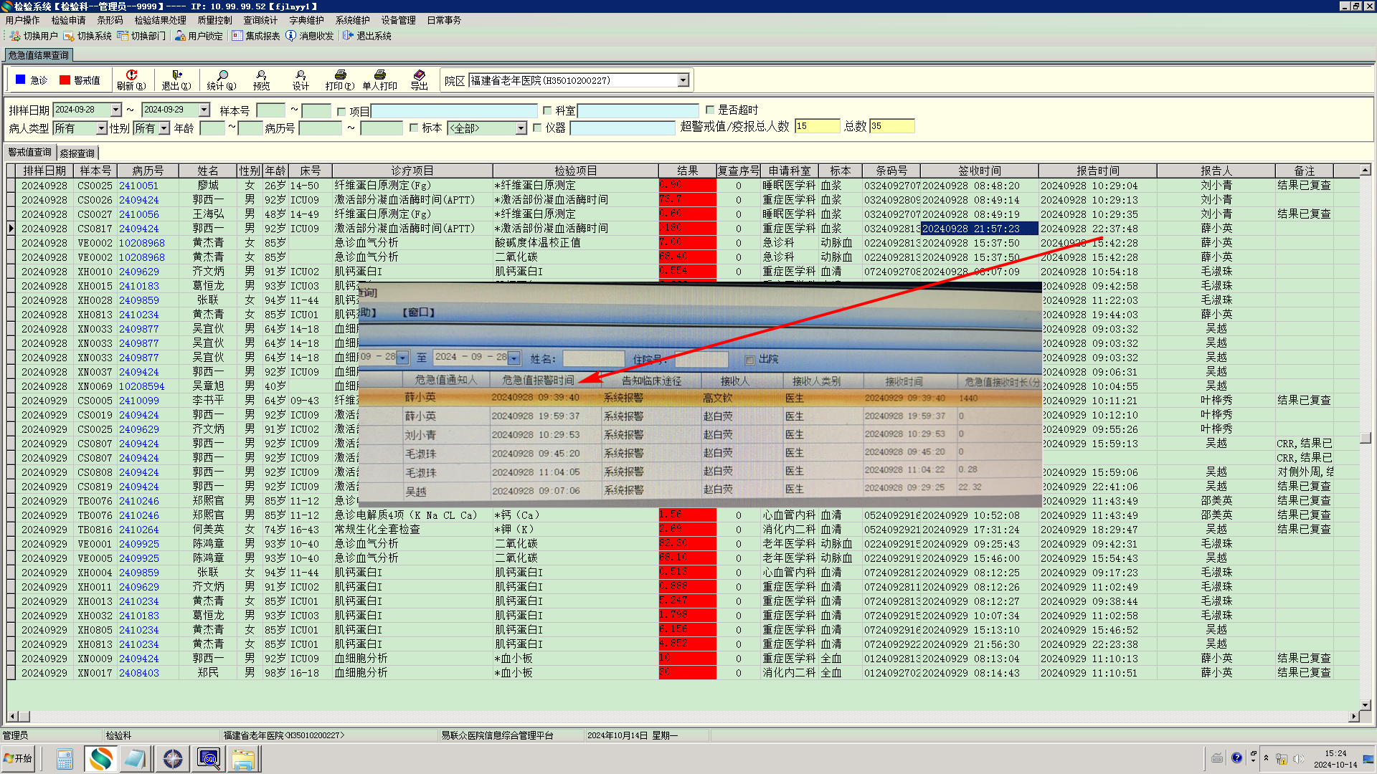This screenshot has height=774, width=1377.
Task: Click the red 警戒值 color swatch
Action: pyautogui.click(x=65, y=80)
